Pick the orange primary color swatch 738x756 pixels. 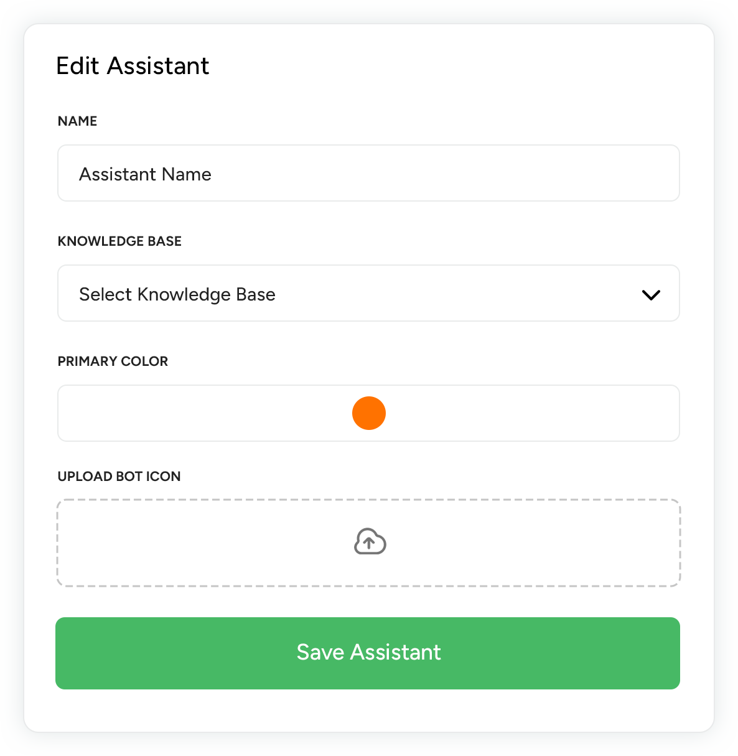point(369,413)
